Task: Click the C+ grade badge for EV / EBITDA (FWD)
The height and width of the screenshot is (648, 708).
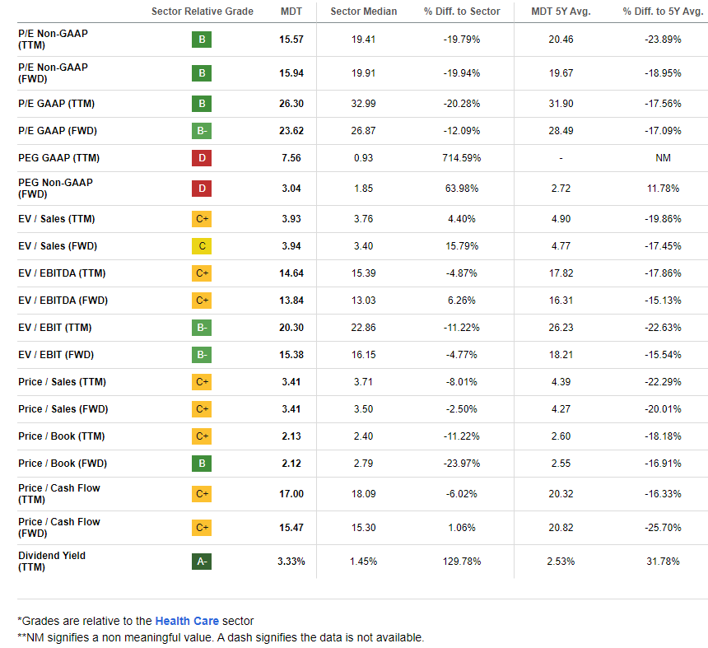Action: [x=202, y=301]
